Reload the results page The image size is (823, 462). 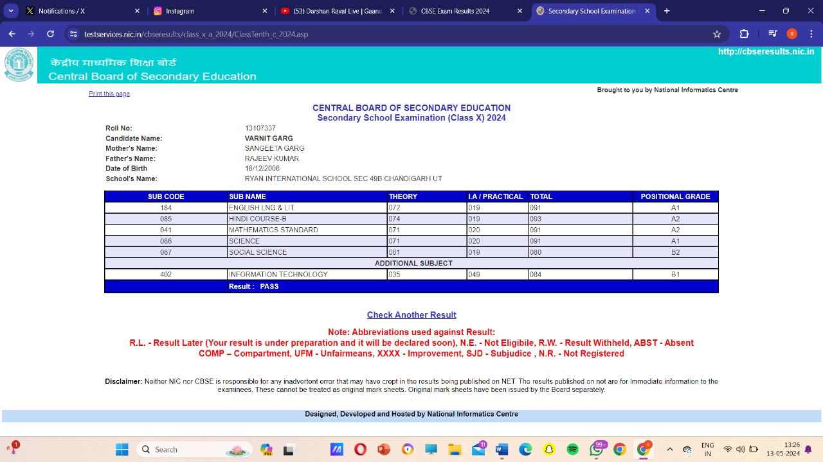[50, 34]
